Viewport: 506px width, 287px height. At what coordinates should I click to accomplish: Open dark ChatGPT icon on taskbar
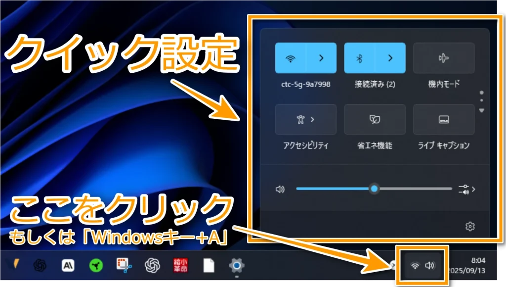(40, 266)
